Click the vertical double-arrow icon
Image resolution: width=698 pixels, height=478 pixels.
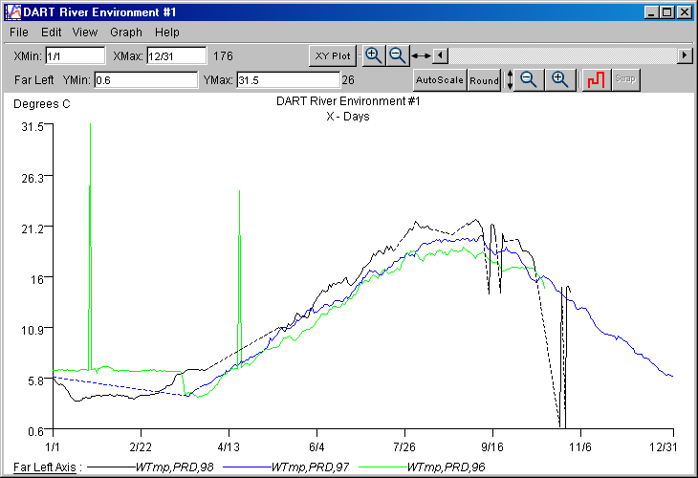pyautogui.click(x=510, y=80)
